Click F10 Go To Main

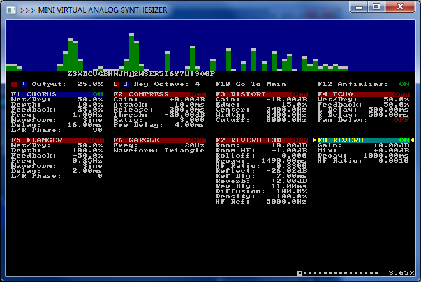[251, 84]
